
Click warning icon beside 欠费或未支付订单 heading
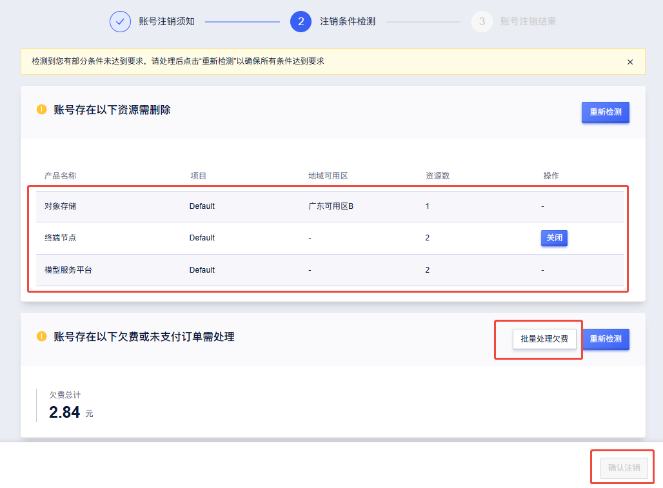(42, 337)
